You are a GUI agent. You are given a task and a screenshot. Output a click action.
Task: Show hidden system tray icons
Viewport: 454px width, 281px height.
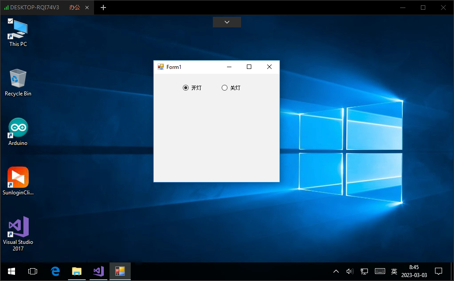tap(336, 271)
